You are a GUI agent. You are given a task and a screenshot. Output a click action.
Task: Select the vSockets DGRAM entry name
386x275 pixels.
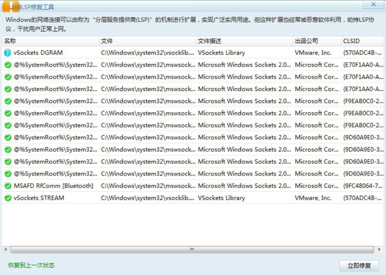pyautogui.click(x=38, y=52)
